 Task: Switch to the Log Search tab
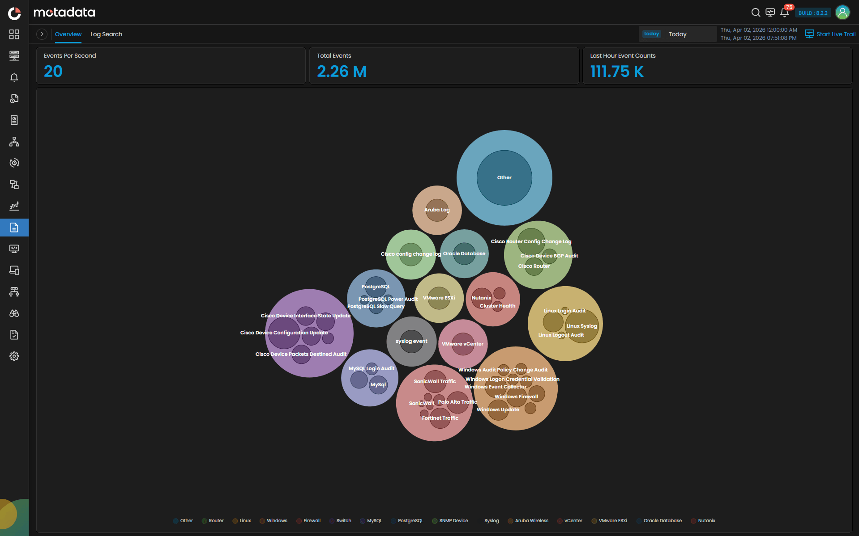[x=106, y=34]
